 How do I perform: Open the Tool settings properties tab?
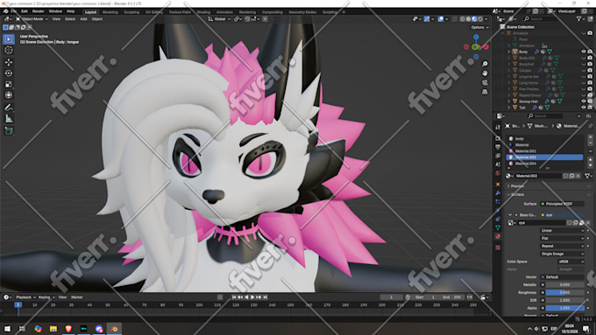click(x=498, y=128)
